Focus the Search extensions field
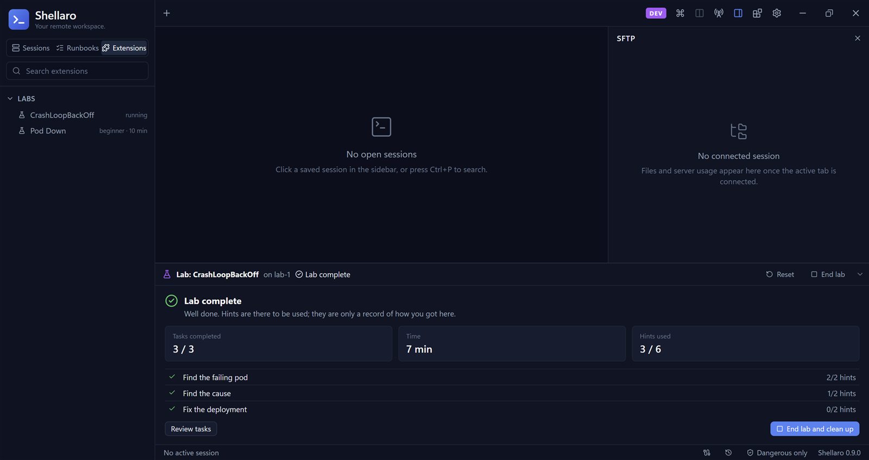 tap(77, 71)
